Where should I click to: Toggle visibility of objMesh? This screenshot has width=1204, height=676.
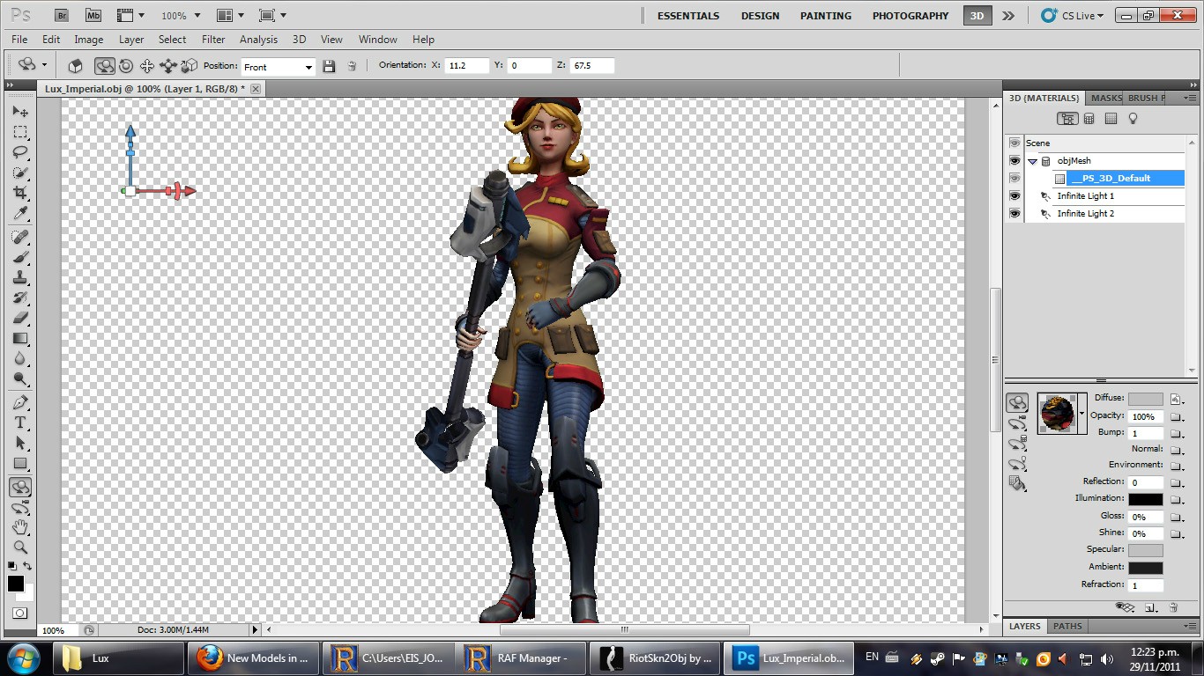(x=1014, y=161)
